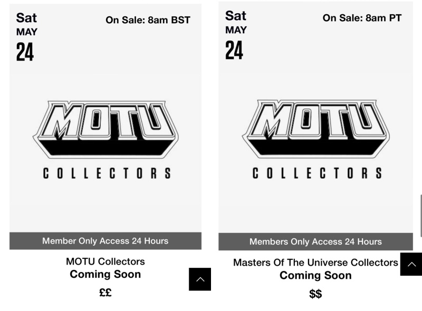422x311 pixels.
Task: Click 'COLLECTORS' text in left card
Action: [x=107, y=173]
